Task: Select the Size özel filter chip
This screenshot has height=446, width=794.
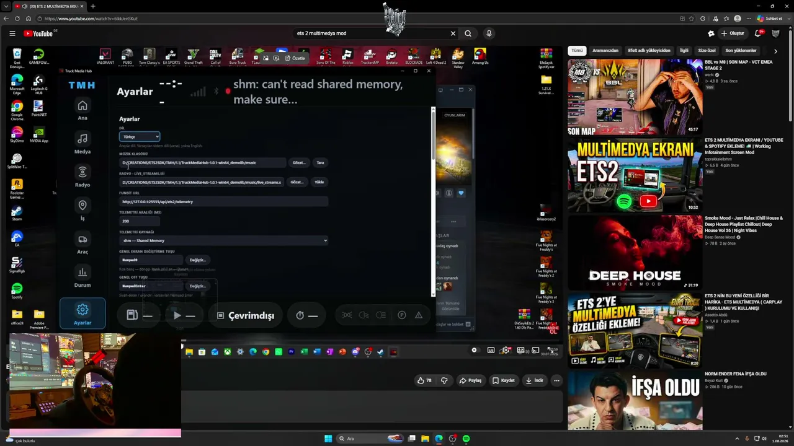Action: [x=707, y=51]
